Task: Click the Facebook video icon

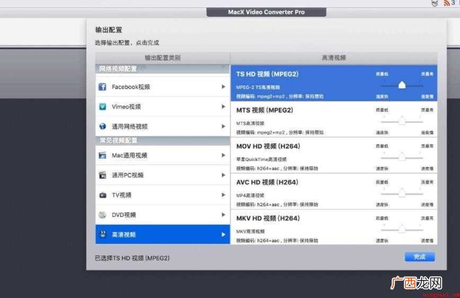Action: (x=102, y=87)
